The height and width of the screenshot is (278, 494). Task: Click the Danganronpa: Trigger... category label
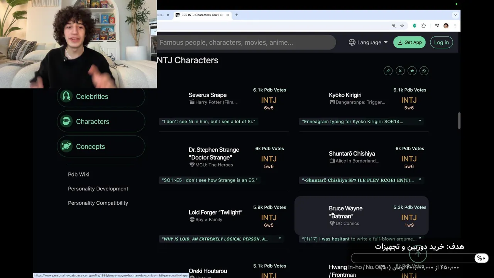357,102
